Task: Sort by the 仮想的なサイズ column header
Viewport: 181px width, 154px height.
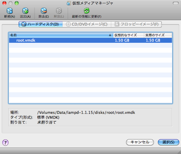Action: click(128, 35)
